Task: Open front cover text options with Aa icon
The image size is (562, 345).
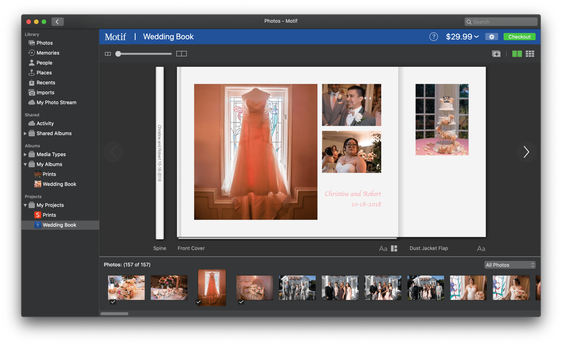Action: tap(383, 248)
